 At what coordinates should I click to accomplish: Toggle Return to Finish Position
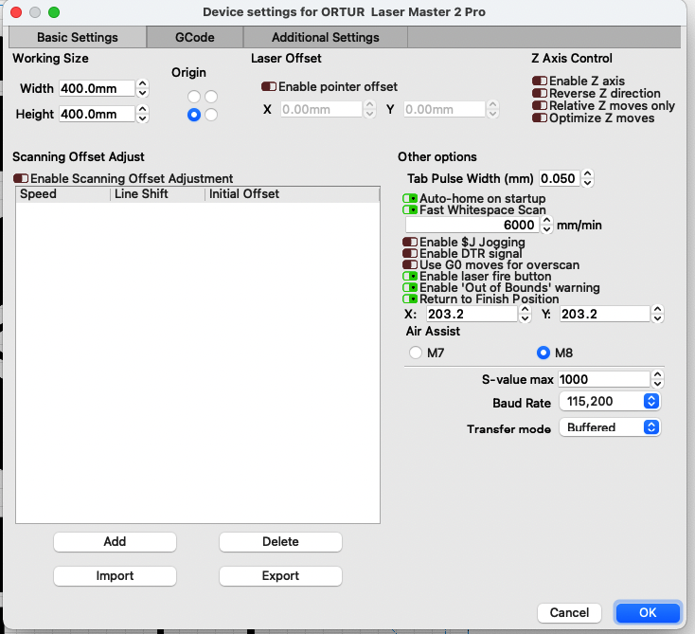410,299
